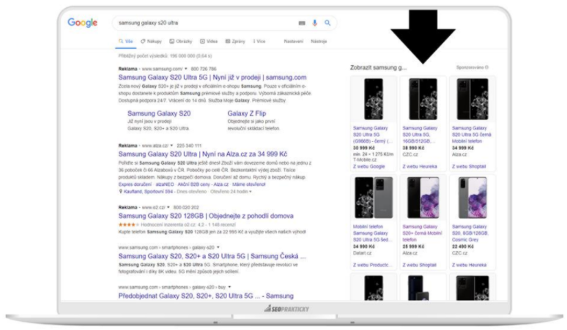Expand dropdown arrow next to www.alza.cz/ ad
Screen dimensions: 567x330
[x=171, y=146]
